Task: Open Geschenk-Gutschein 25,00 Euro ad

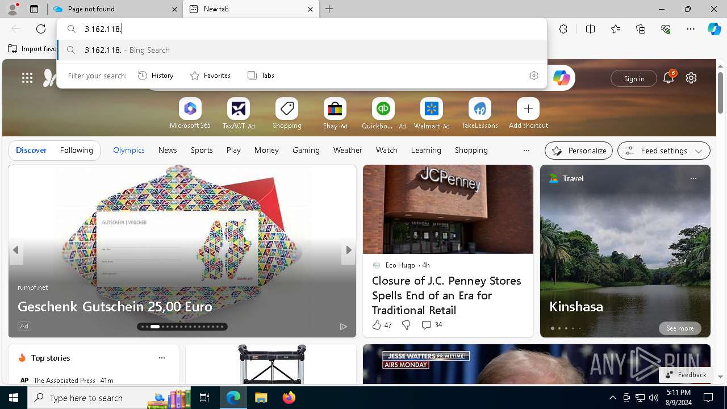Action: pos(115,306)
